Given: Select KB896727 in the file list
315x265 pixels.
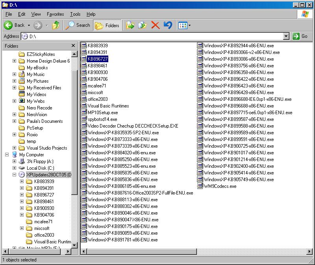Looking at the screenshot, I should click(x=98, y=59).
